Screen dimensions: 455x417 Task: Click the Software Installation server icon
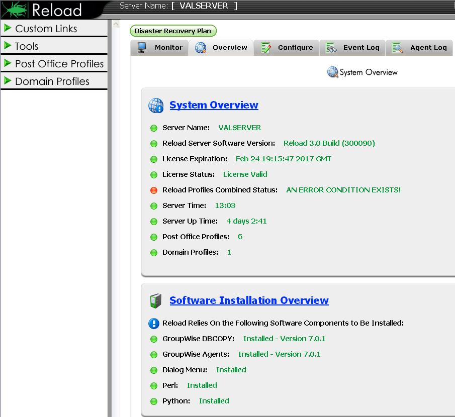coord(155,301)
